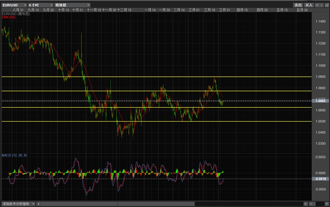Click the 1.0683 current price marker

pyautogui.click(x=321, y=101)
